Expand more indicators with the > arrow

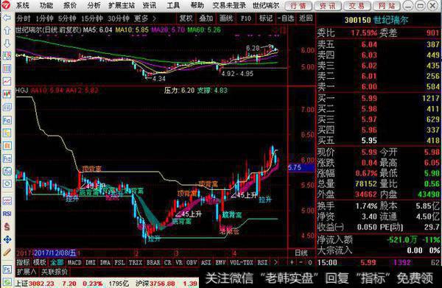pyautogui.click(x=276, y=262)
